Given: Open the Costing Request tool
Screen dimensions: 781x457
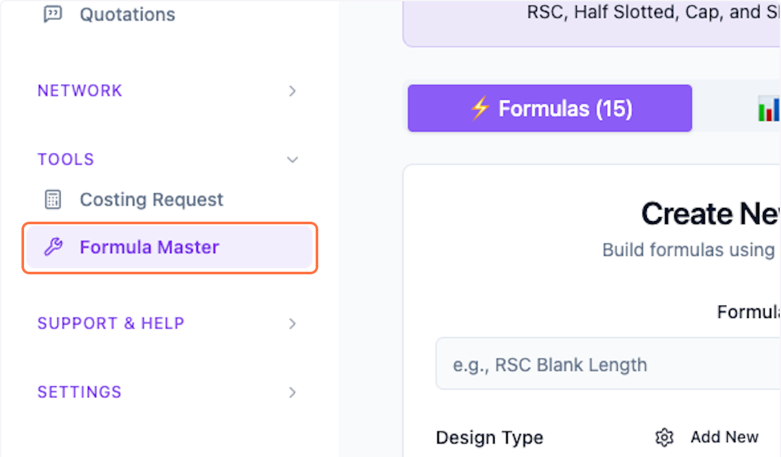Looking at the screenshot, I should [151, 199].
